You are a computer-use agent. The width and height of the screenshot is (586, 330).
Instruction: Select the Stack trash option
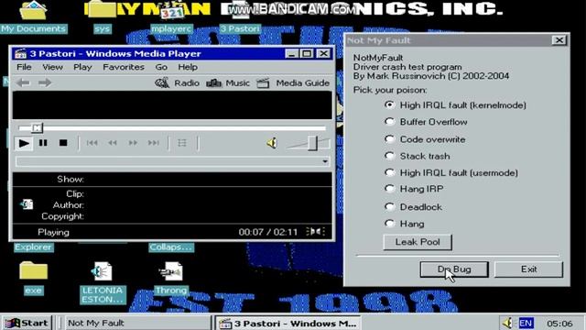pos(418,156)
